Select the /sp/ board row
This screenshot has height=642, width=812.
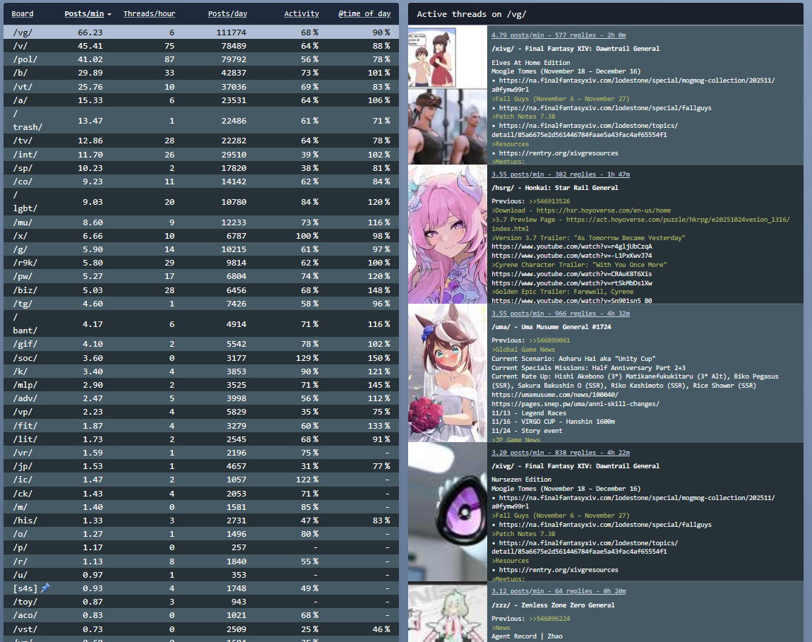pyautogui.click(x=201, y=168)
